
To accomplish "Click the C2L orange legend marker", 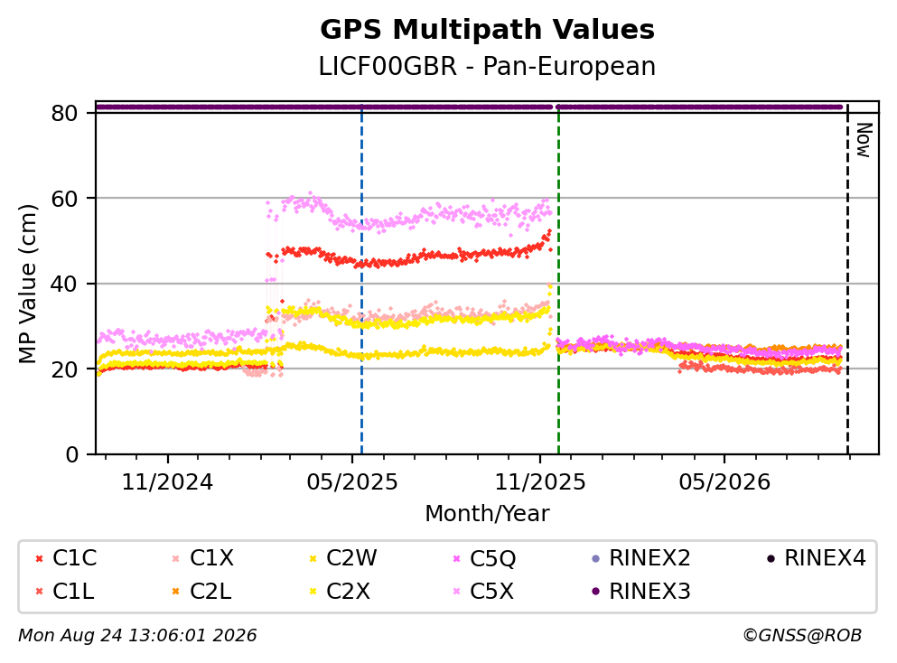I will [x=175, y=592].
